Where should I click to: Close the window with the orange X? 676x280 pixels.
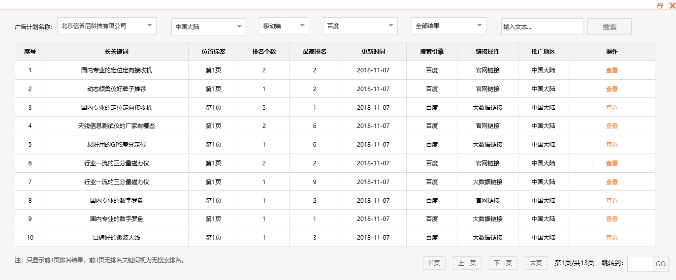pos(672,6)
